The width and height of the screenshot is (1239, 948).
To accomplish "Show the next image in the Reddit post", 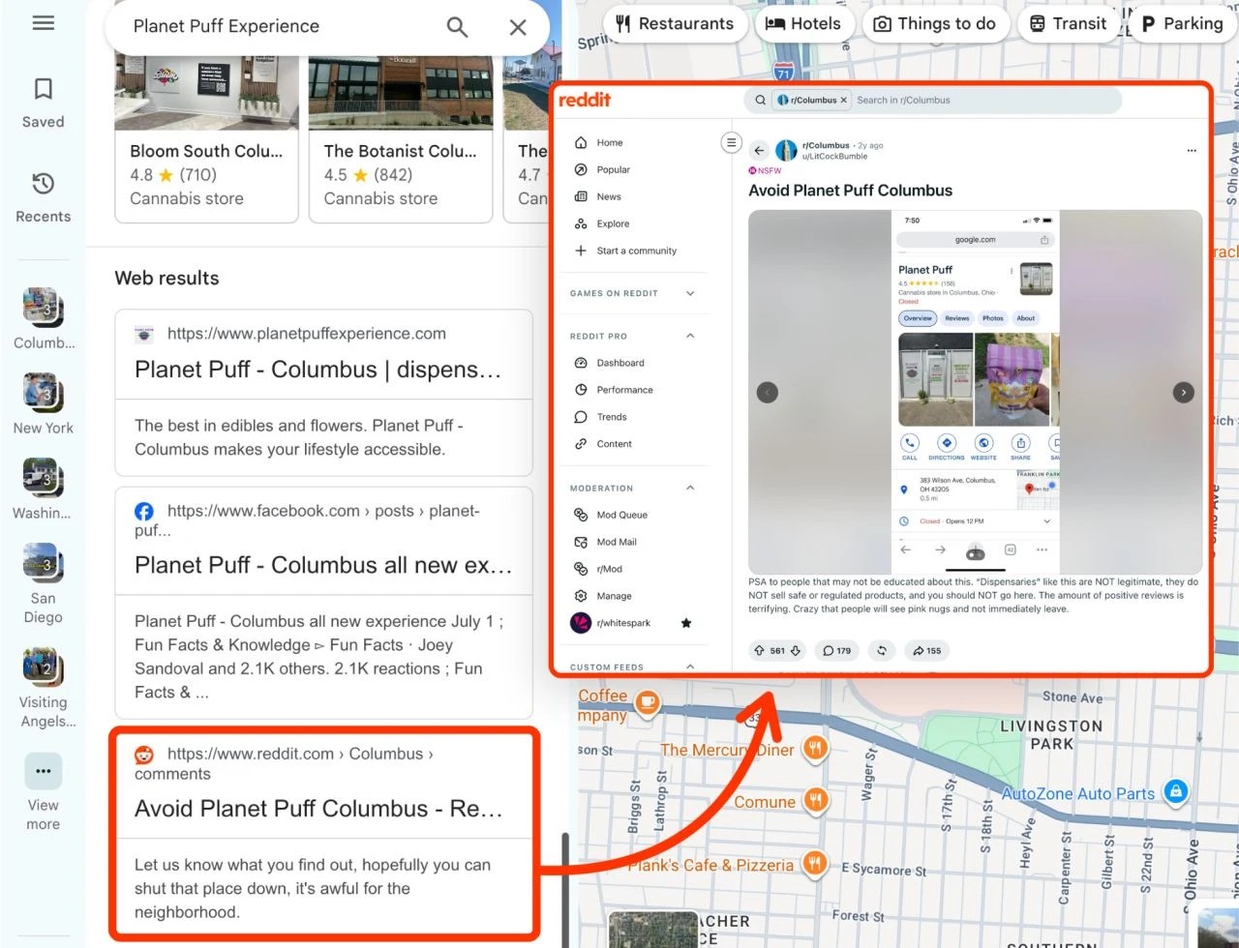I will [1183, 392].
